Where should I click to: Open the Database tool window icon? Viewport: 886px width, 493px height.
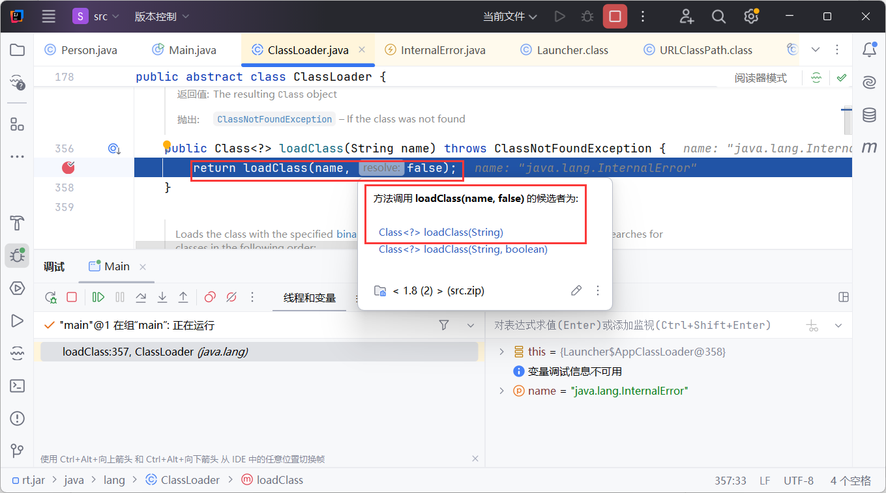click(869, 115)
